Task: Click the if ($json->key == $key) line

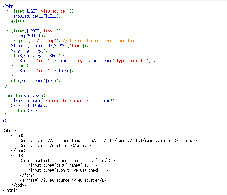Action: coord(38,56)
